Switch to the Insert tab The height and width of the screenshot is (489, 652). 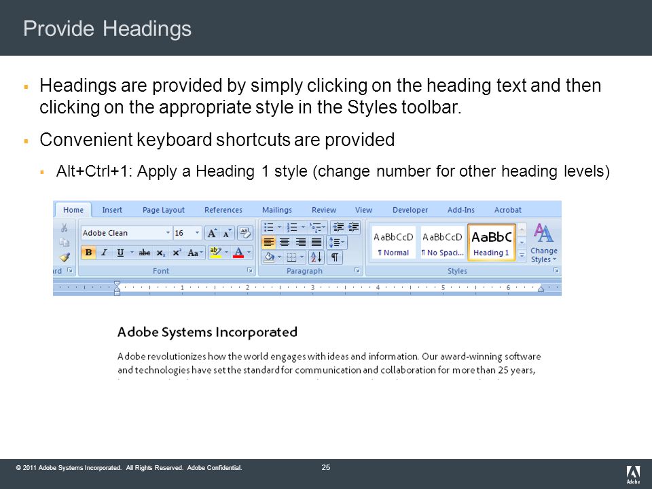pyautogui.click(x=112, y=210)
